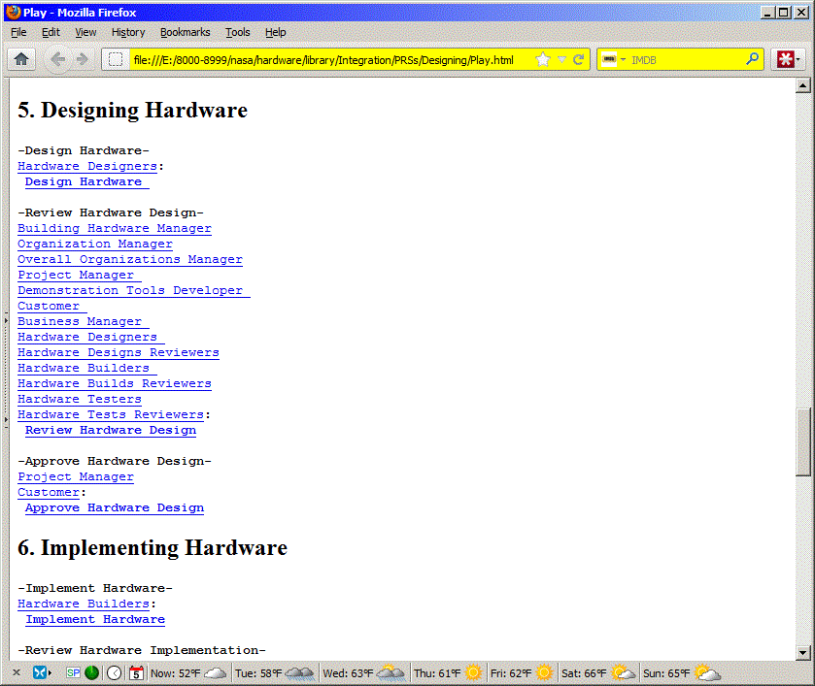The height and width of the screenshot is (686, 815).
Task: Click the vertical scrollbar thumb
Action: (x=802, y=441)
